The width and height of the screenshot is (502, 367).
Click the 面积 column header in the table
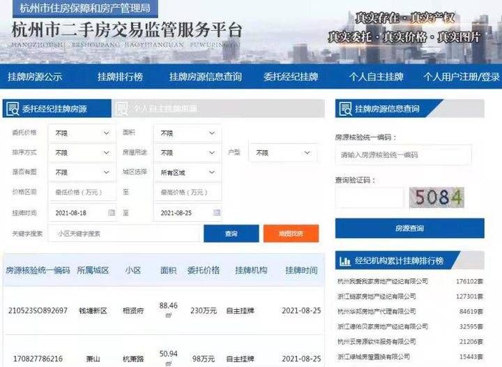(x=169, y=271)
